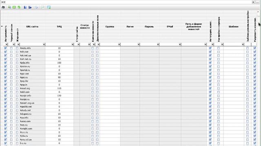Select the 4y0u.ru URL cell
Viewport: 261px width, 146px height.
32,136
